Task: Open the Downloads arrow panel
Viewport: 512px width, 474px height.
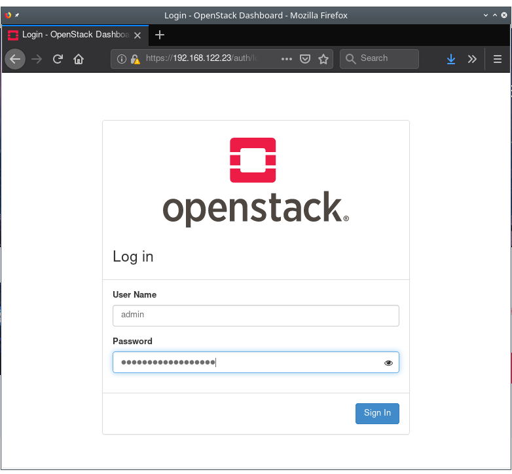Action: click(x=451, y=59)
